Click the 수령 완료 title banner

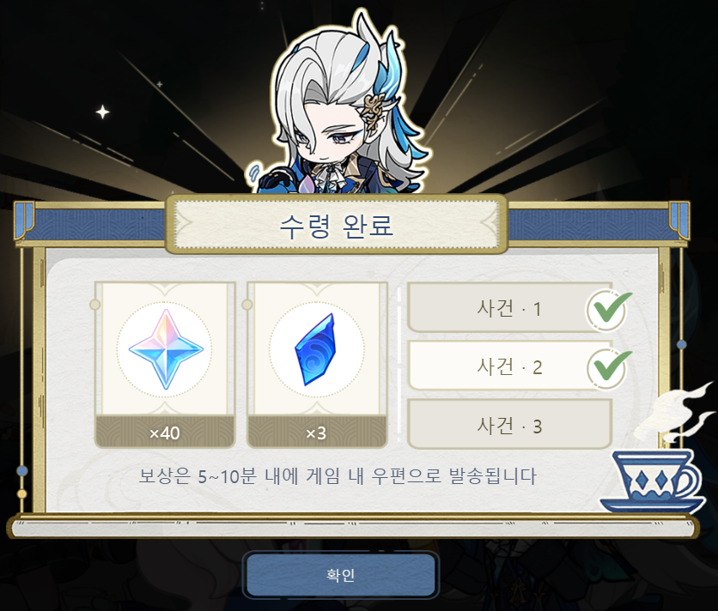click(x=337, y=225)
